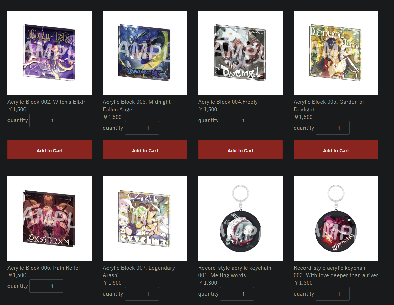The image size is (394, 305).
Task: Focus quantity box for Legendary Arashi
Action: pyautogui.click(x=142, y=294)
